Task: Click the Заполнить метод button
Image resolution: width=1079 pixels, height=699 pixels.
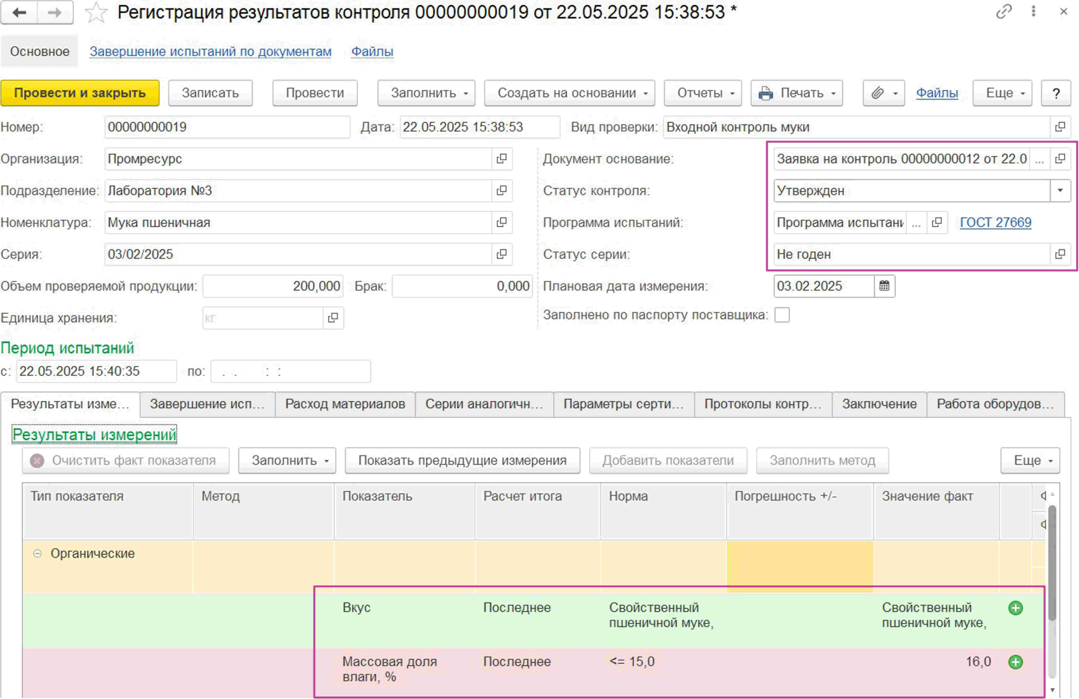Action: (822, 460)
